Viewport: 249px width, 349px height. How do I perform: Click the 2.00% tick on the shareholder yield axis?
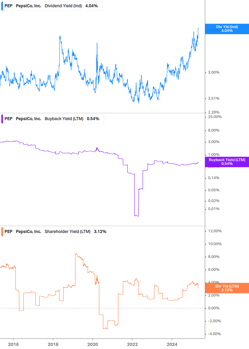tap(214, 296)
